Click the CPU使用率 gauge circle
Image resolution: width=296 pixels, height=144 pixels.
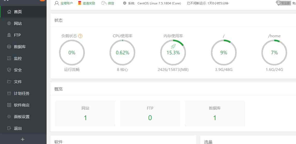pyautogui.click(x=122, y=53)
